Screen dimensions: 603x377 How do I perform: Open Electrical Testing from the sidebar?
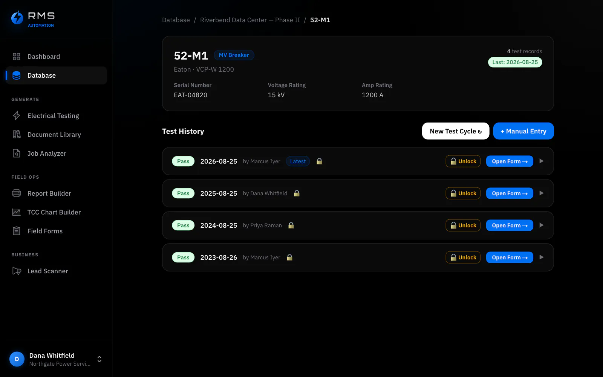pos(56,116)
